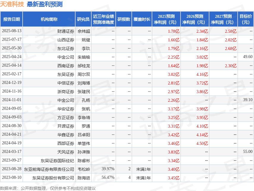
Task: Click 西南证券 institution name
Action: (66, 66)
